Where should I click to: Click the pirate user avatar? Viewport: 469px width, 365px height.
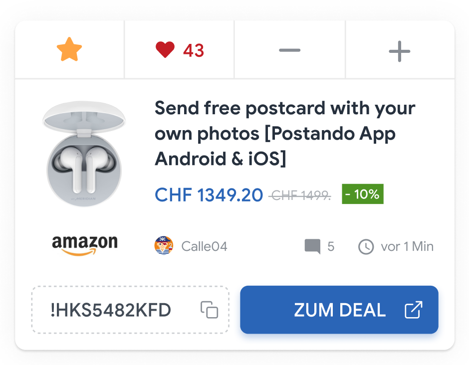[164, 246]
